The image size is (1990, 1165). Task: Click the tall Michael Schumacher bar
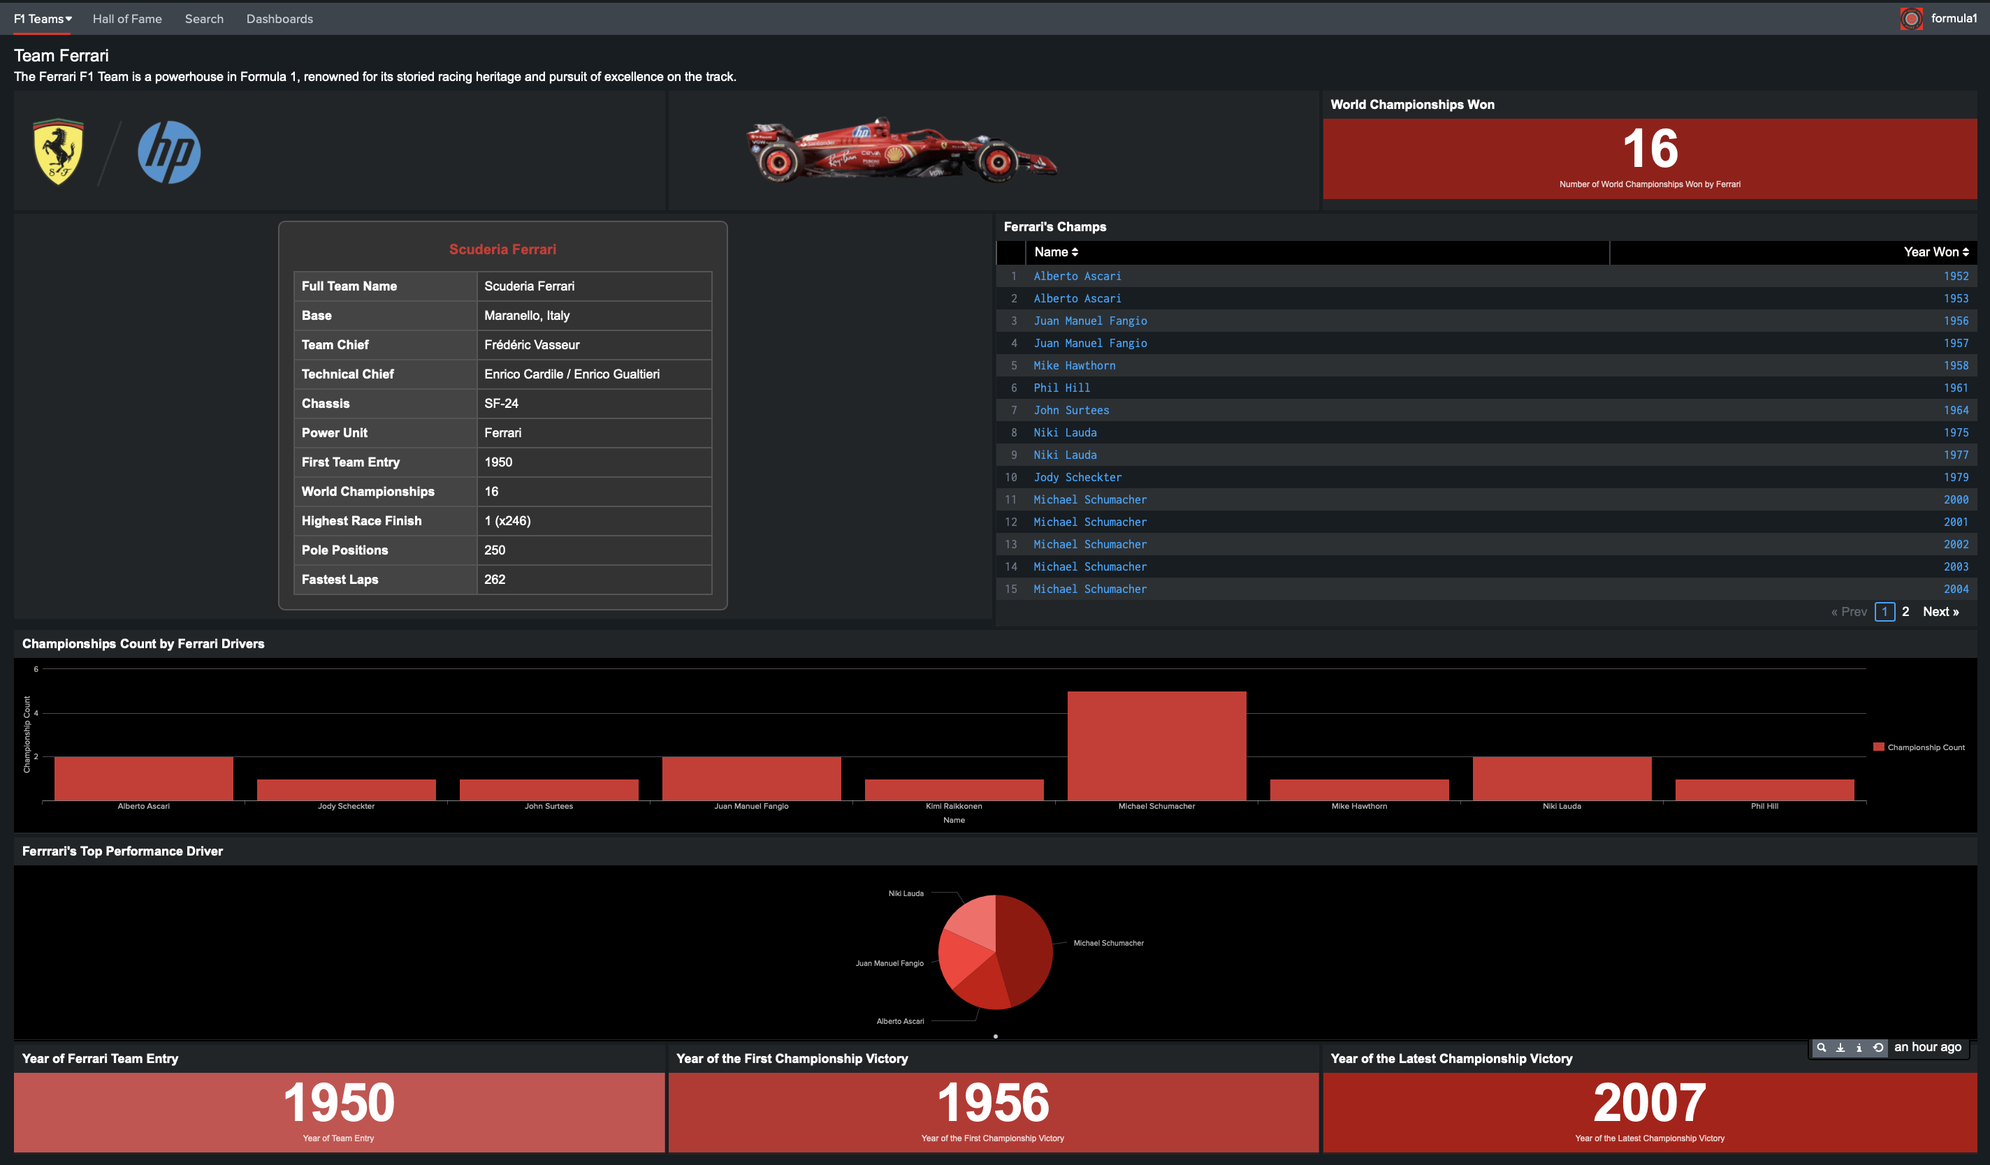click(x=1157, y=746)
